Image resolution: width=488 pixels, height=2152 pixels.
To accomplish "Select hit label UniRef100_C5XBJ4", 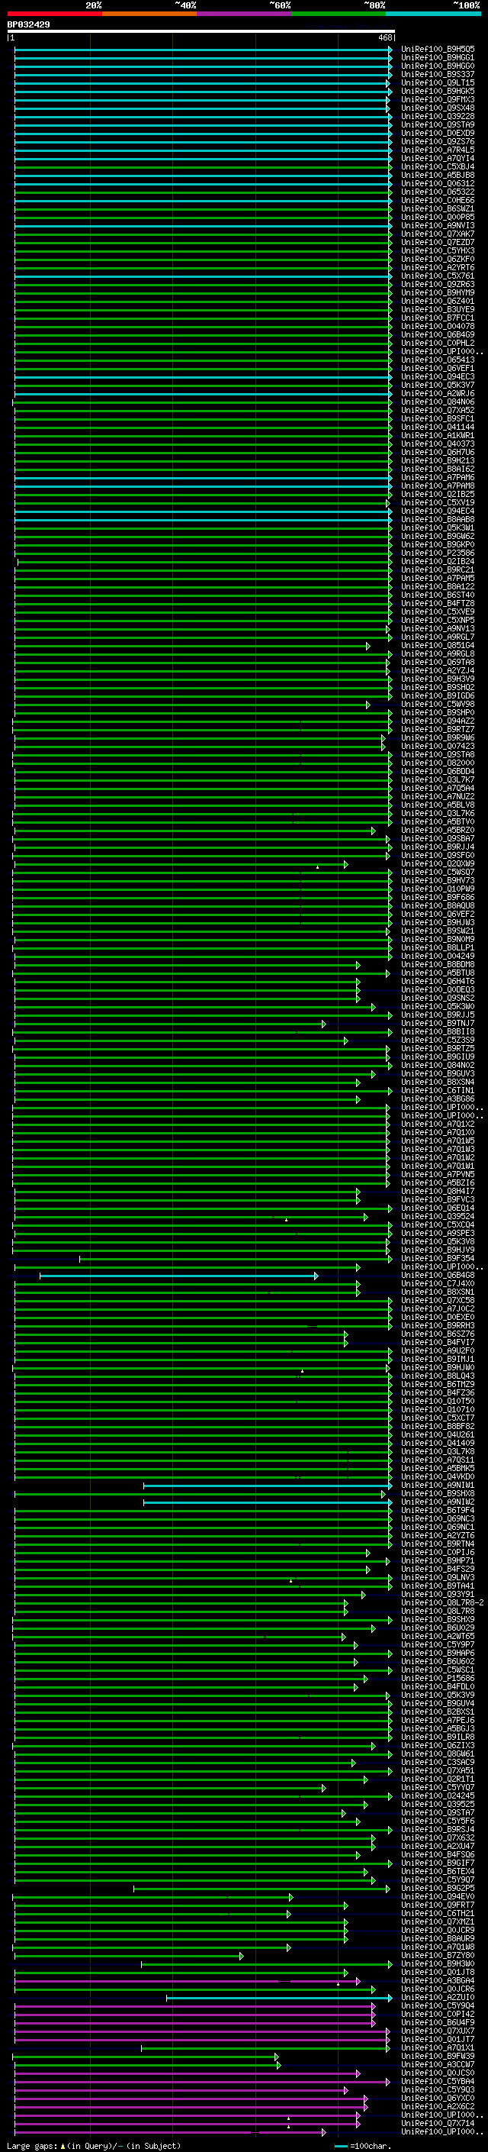I will pos(438,167).
